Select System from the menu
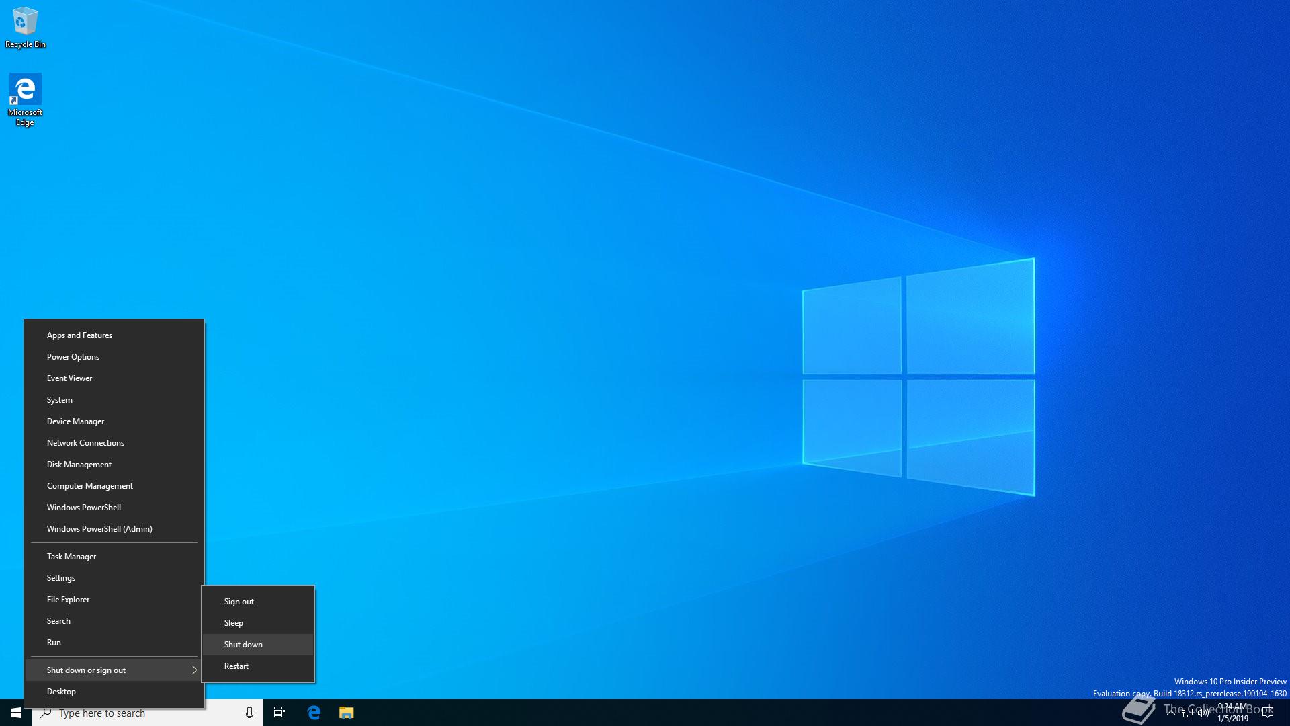1290x726 pixels. click(114, 400)
